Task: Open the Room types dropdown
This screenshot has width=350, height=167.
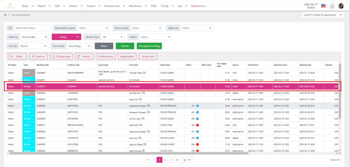Action: (x=147, y=28)
